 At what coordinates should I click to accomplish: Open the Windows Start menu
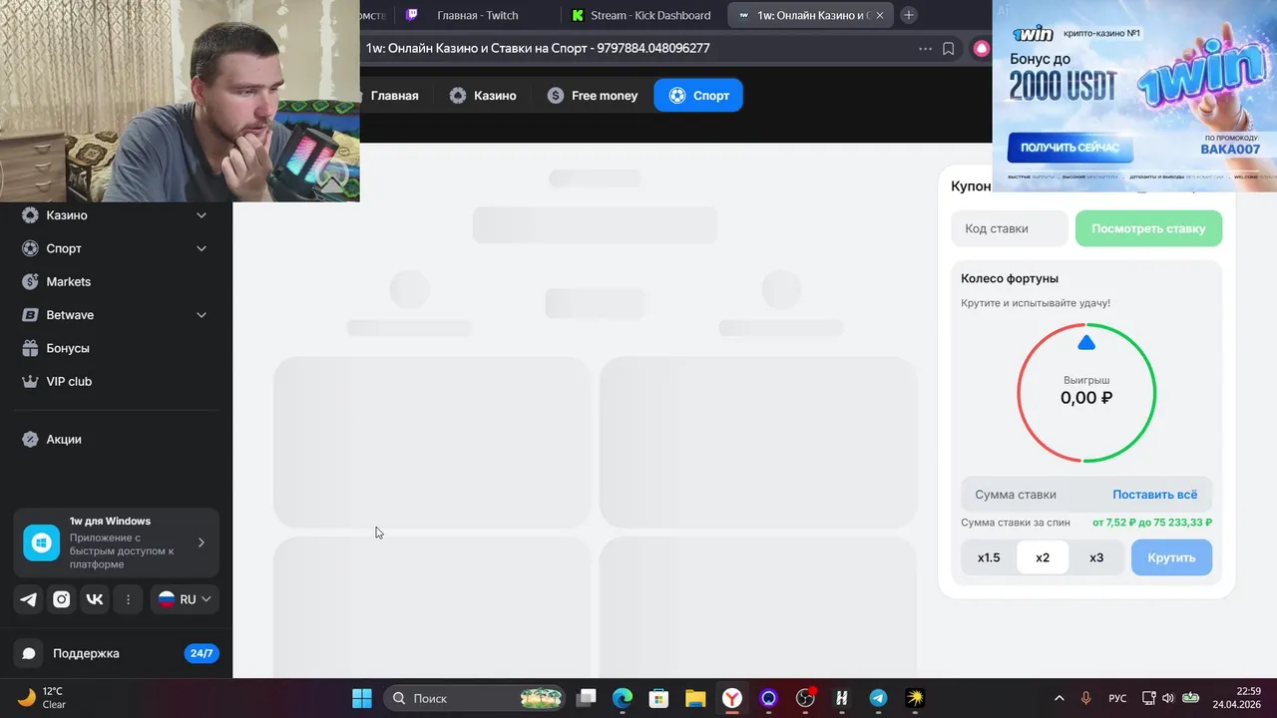click(x=362, y=698)
